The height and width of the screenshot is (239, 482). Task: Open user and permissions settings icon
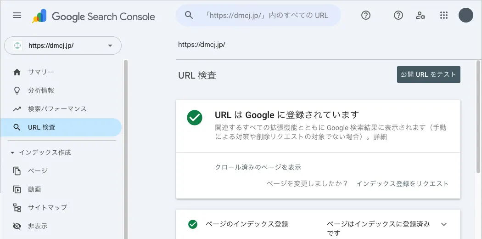coord(420,15)
